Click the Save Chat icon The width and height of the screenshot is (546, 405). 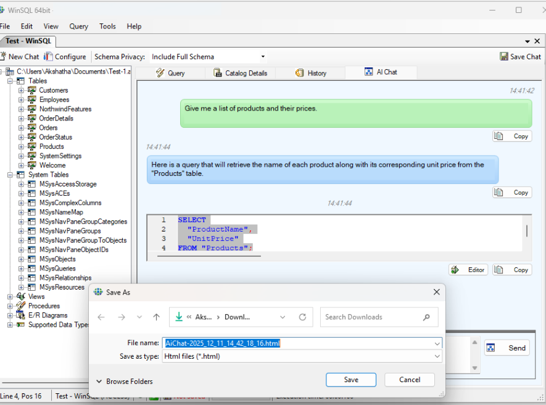504,57
